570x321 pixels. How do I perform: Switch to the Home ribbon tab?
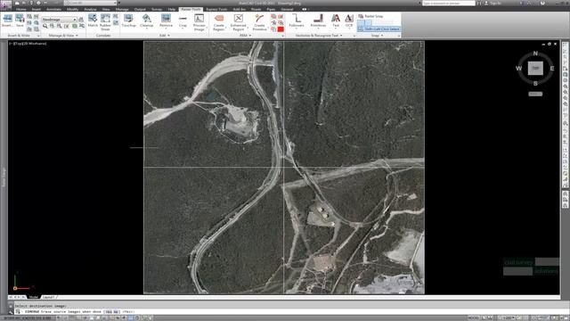coord(21,9)
